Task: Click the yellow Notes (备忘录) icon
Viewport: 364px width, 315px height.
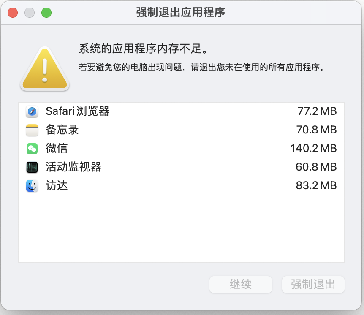Action: tap(32, 130)
